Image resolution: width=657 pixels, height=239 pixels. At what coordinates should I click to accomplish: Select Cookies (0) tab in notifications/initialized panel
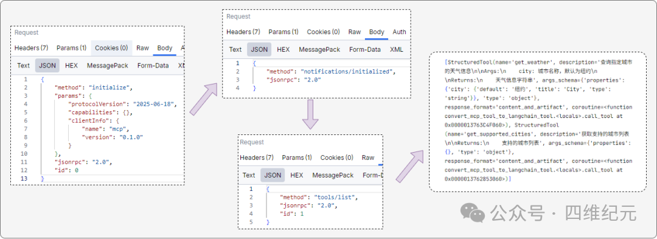pyautogui.click(x=324, y=32)
